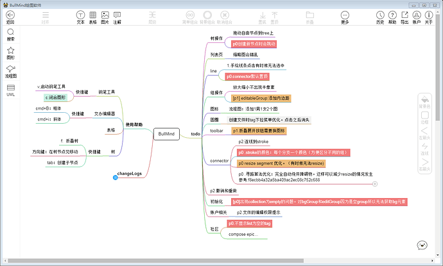
Task: Open the More options button
Action: [x=345, y=15]
